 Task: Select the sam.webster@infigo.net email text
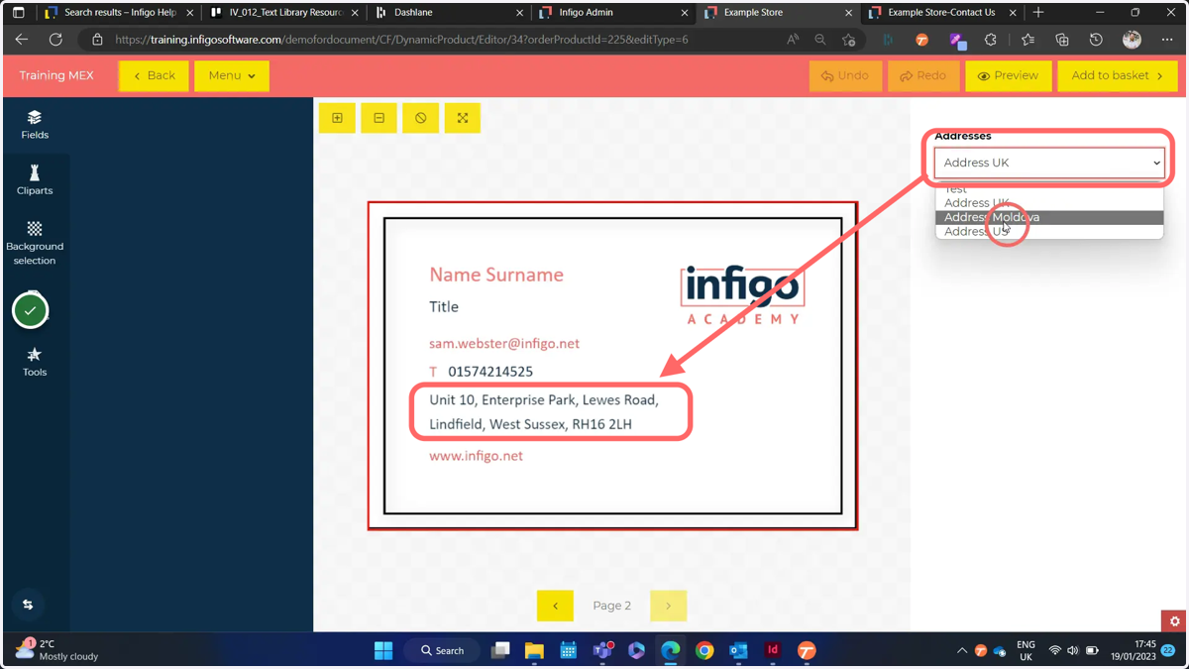coord(504,344)
